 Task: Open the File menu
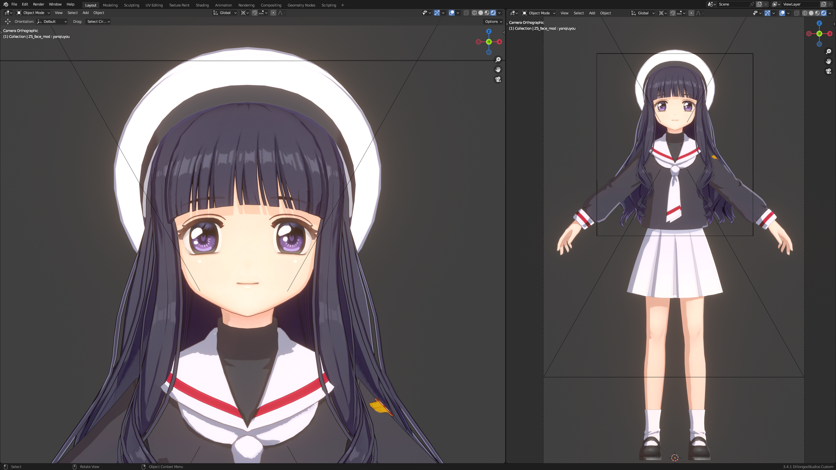(x=14, y=4)
